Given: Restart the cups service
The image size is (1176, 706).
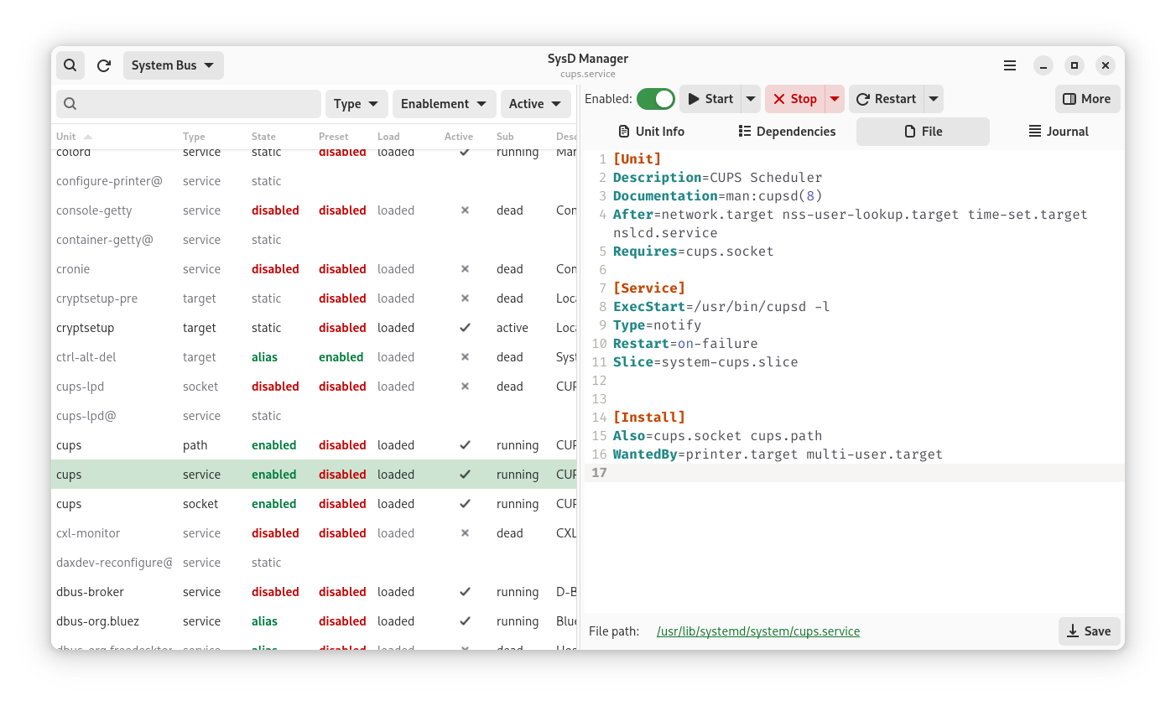Looking at the screenshot, I should click(x=886, y=99).
